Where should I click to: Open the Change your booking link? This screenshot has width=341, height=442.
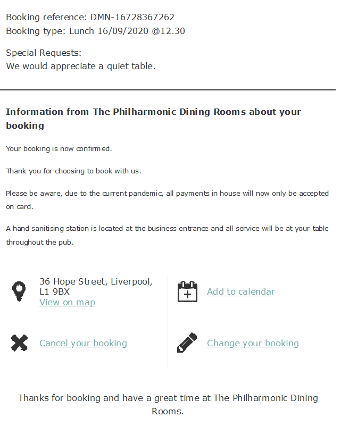click(253, 343)
